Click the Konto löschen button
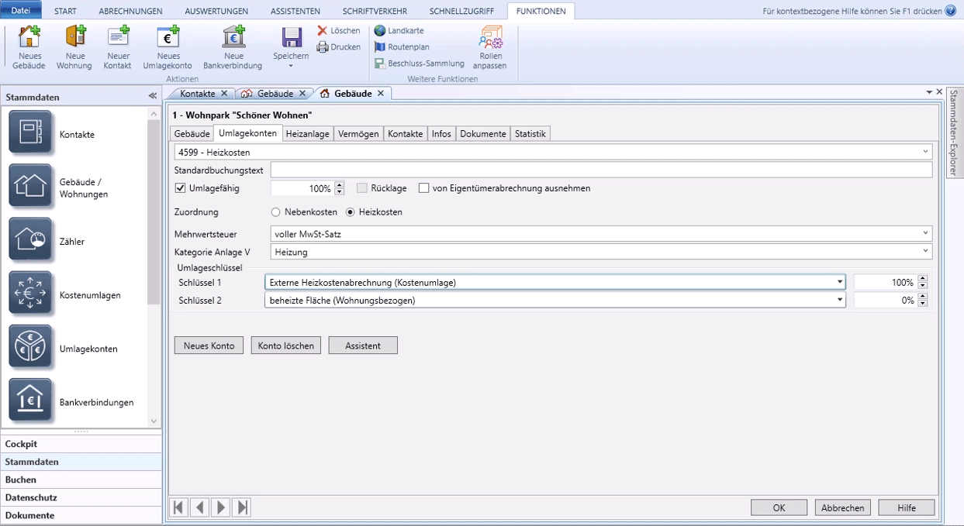 [x=286, y=346]
